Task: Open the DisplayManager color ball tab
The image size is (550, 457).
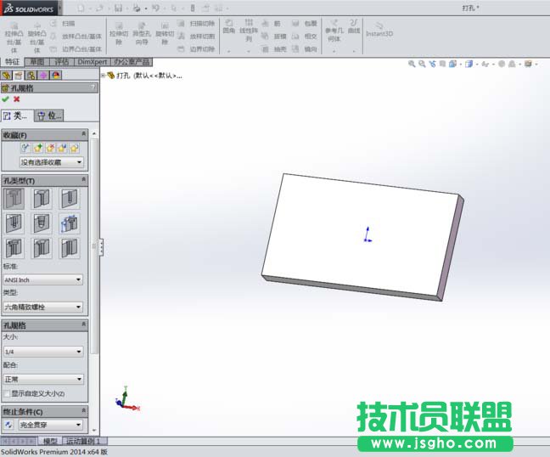Action: pos(56,75)
